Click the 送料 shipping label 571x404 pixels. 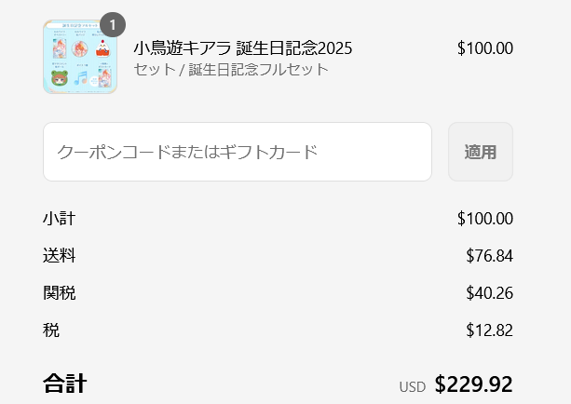pos(59,256)
